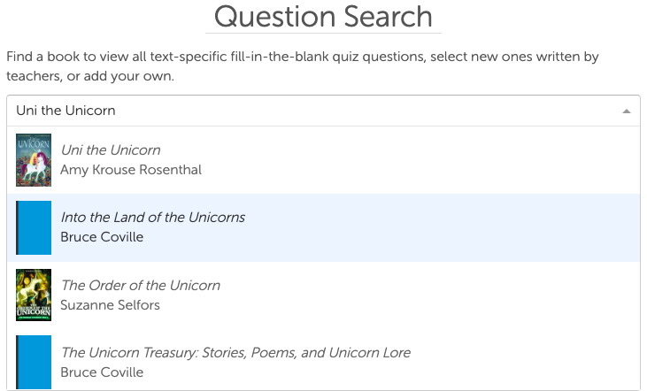Click the search field containing "Uni the Unicorn"
Screen dimensions: 647x391
(310, 111)
